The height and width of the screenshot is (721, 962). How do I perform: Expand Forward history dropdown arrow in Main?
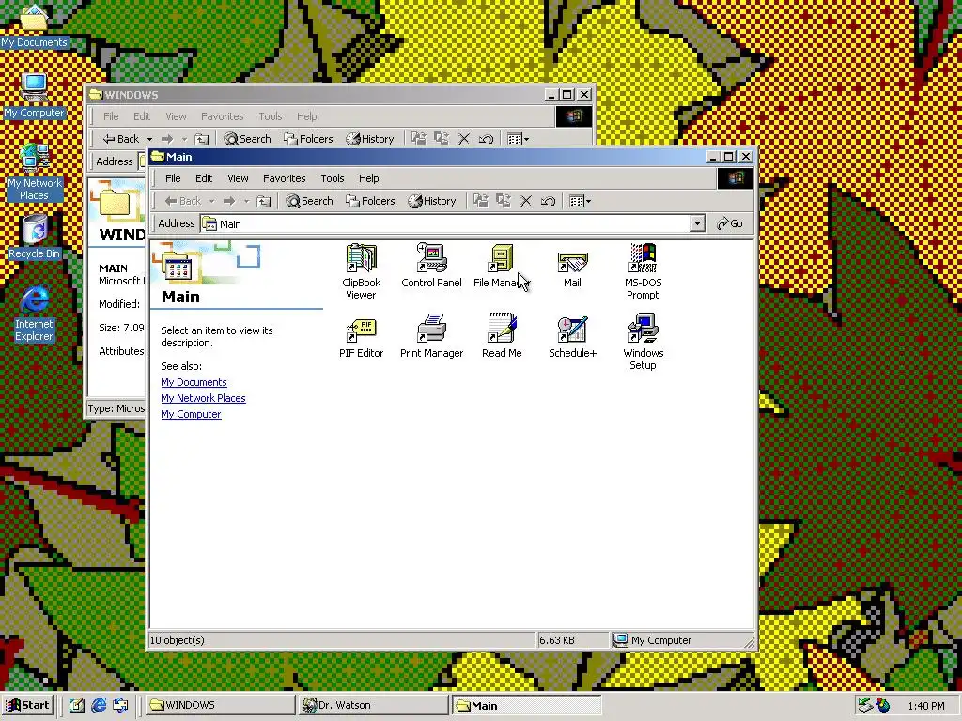247,201
